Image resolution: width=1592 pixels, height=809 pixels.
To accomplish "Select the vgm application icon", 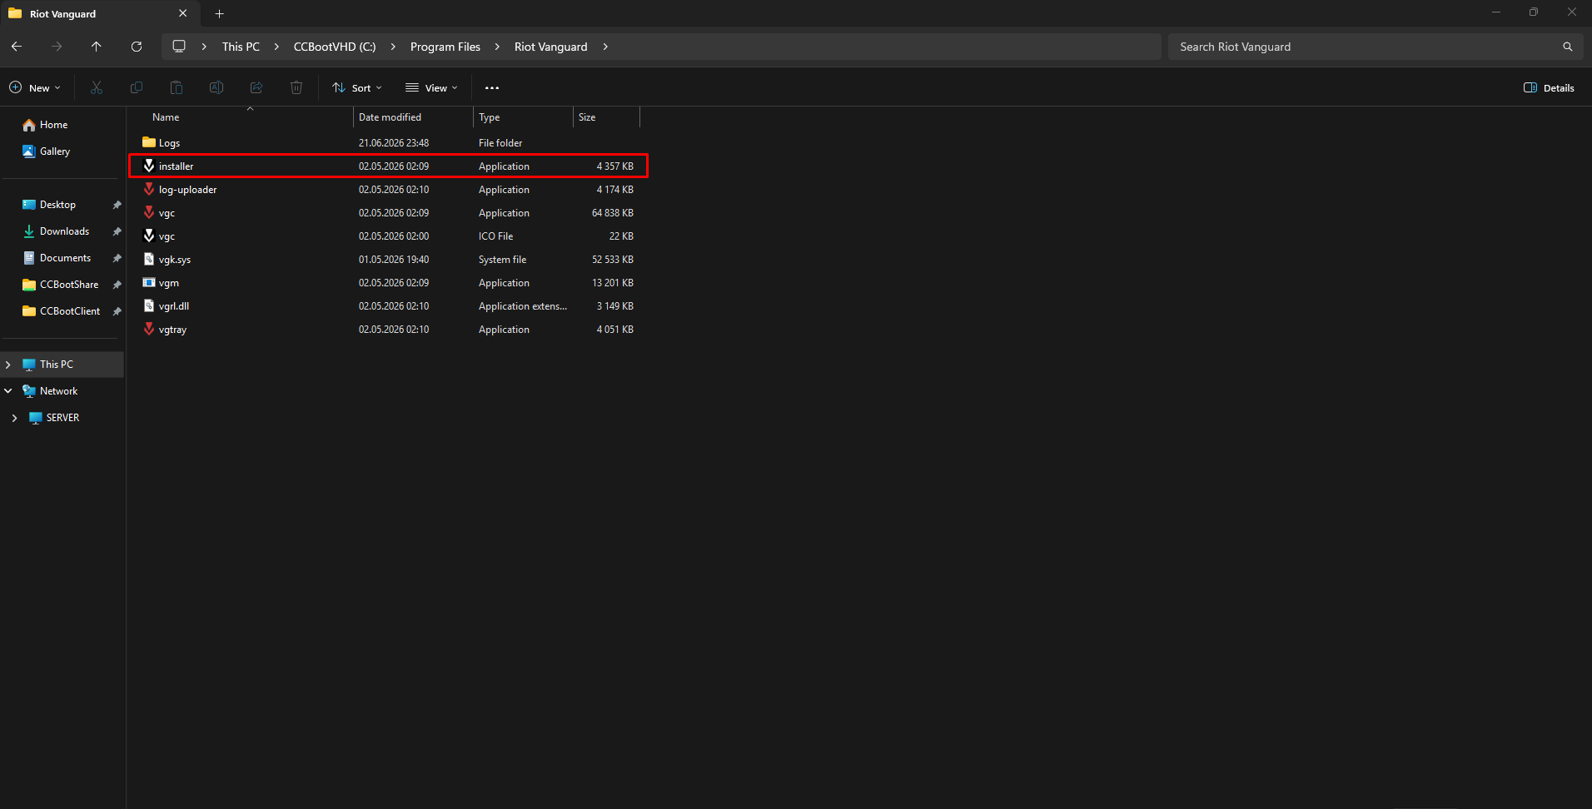I will (x=149, y=282).
